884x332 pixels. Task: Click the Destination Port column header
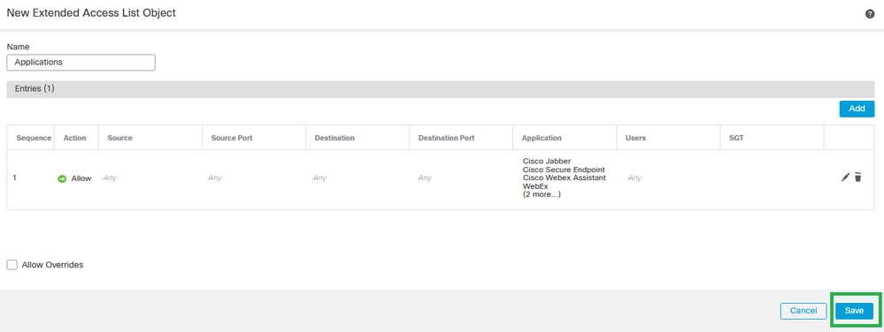point(447,138)
